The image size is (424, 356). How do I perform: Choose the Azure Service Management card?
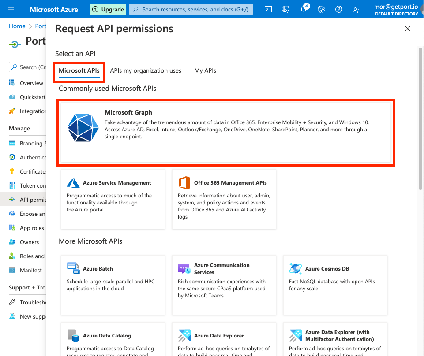click(x=113, y=199)
